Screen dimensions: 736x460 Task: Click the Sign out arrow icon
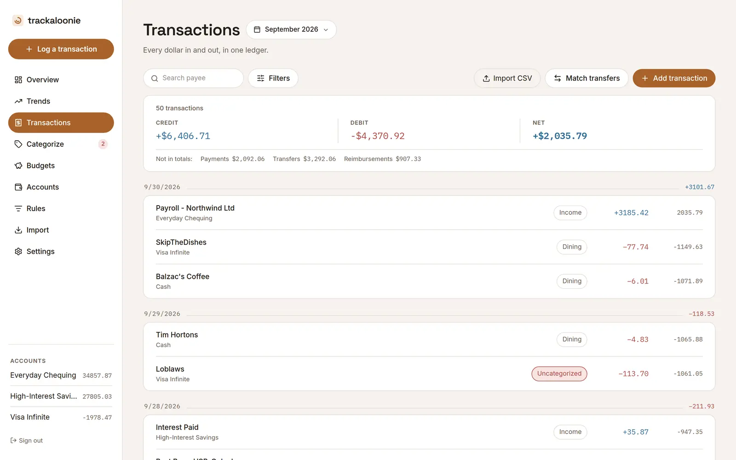pyautogui.click(x=13, y=441)
